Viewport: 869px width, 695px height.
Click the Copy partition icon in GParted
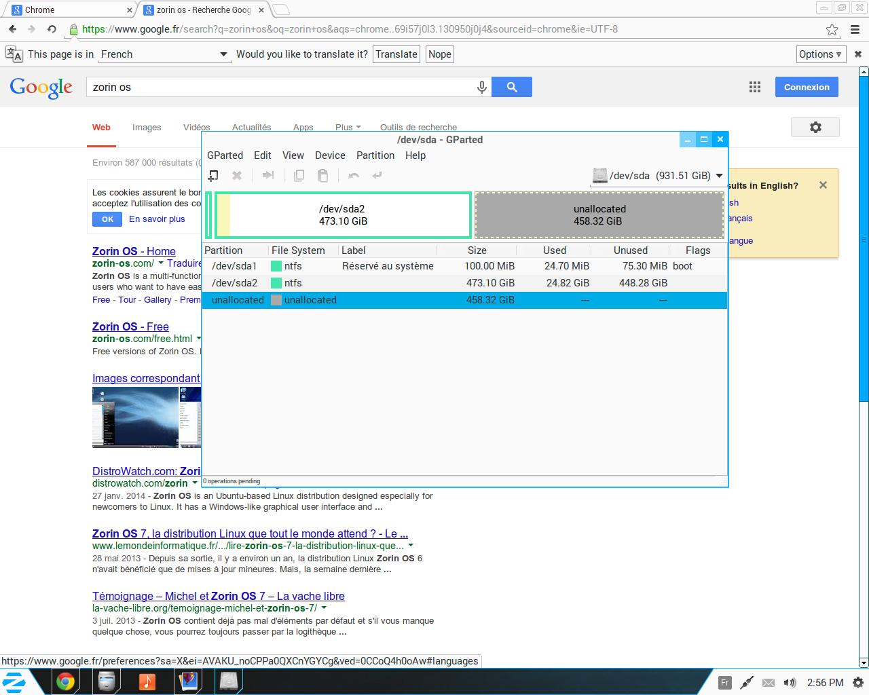(x=299, y=175)
